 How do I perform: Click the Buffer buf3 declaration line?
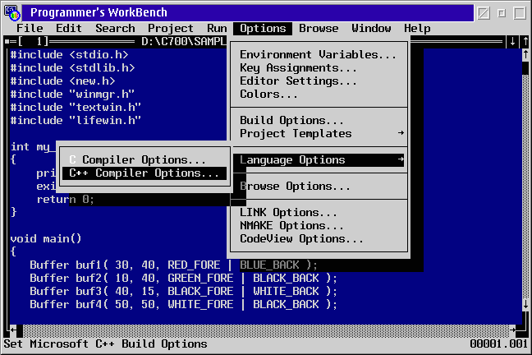(x=183, y=292)
